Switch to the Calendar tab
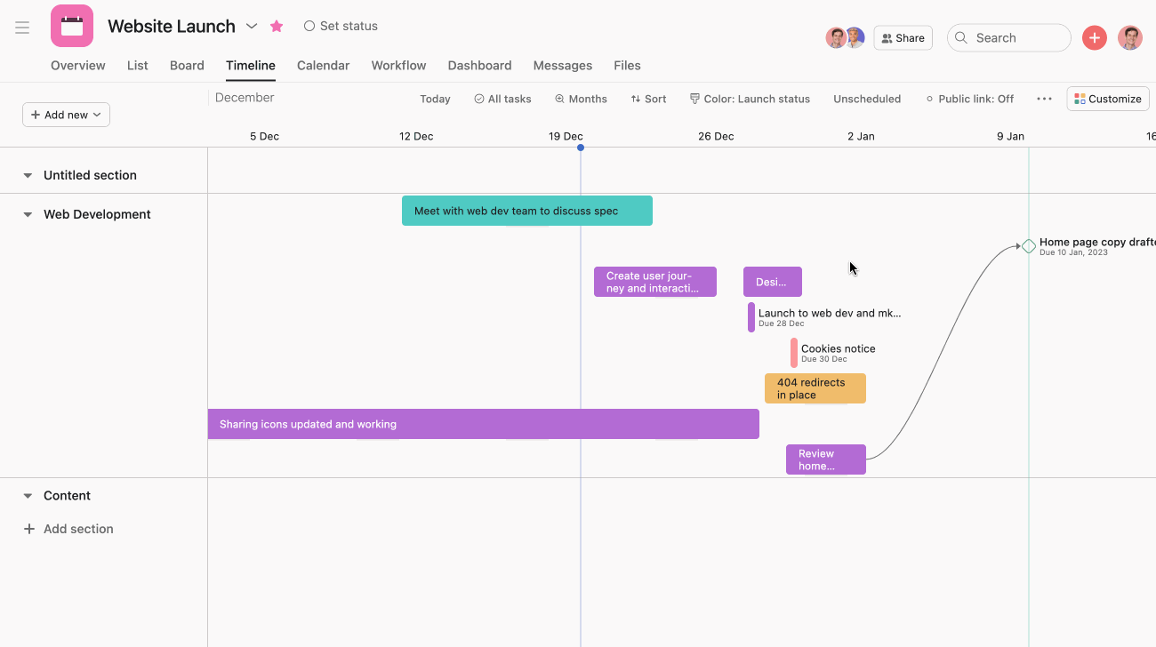Screen dimensions: 1156x647 point(323,65)
